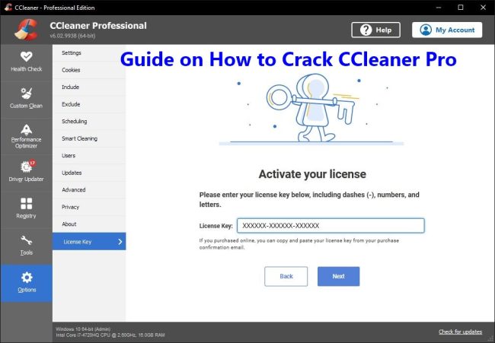The width and height of the screenshot is (495, 343).
Task: Minimize the CCleaner window
Action: (x=439, y=8)
